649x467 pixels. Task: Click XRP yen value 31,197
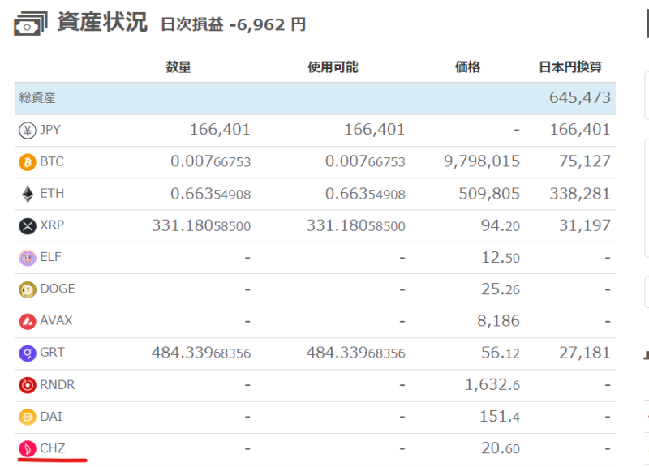click(x=584, y=225)
